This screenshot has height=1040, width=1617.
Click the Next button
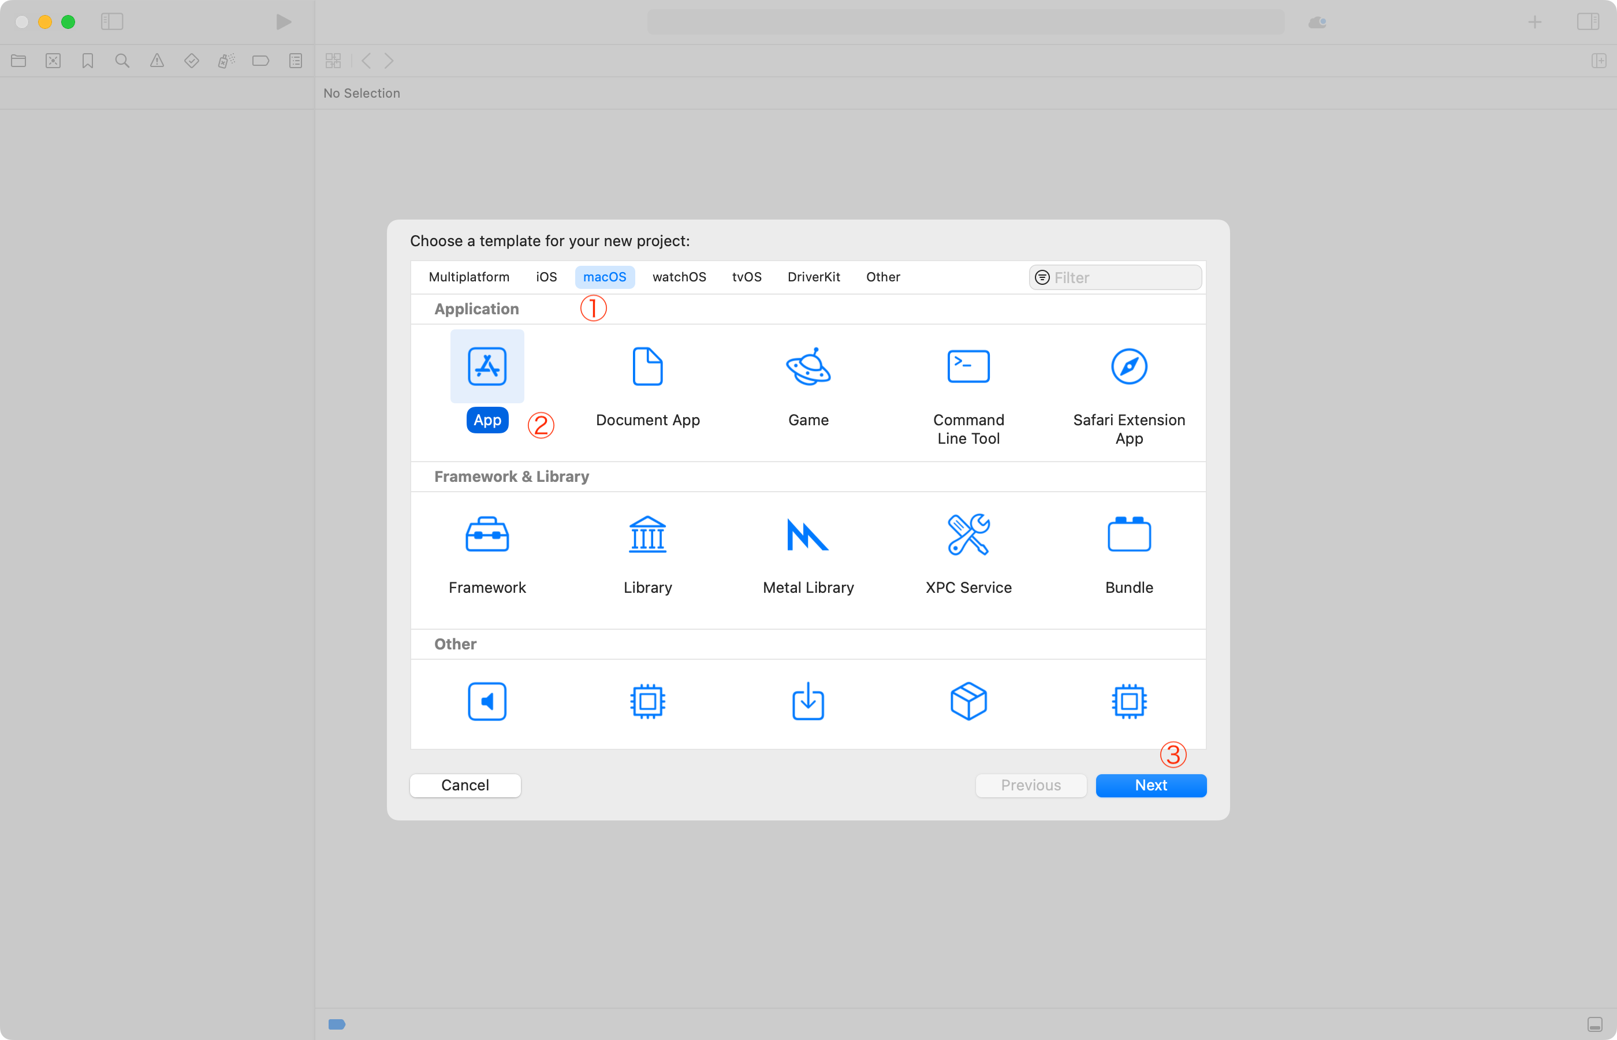click(1150, 785)
